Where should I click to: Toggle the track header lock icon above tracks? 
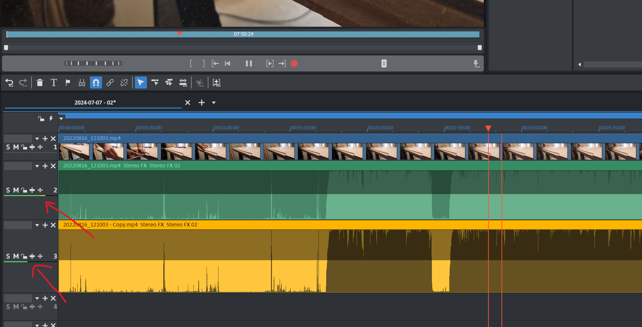[x=41, y=119]
